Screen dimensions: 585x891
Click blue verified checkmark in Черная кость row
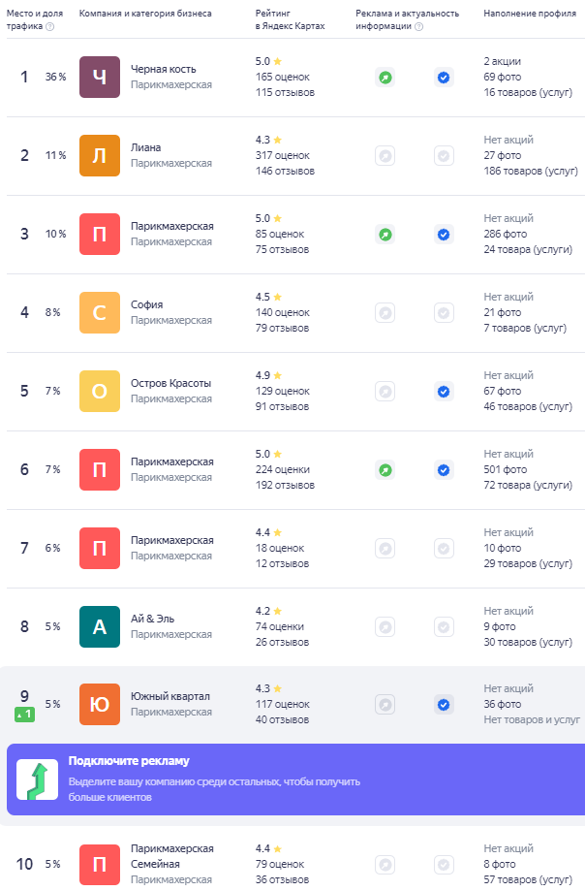tap(444, 78)
